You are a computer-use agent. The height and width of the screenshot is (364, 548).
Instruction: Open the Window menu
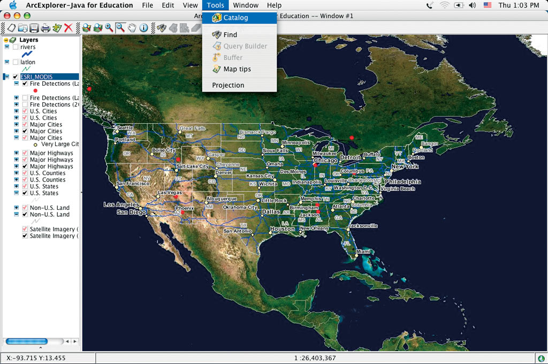(x=246, y=5)
